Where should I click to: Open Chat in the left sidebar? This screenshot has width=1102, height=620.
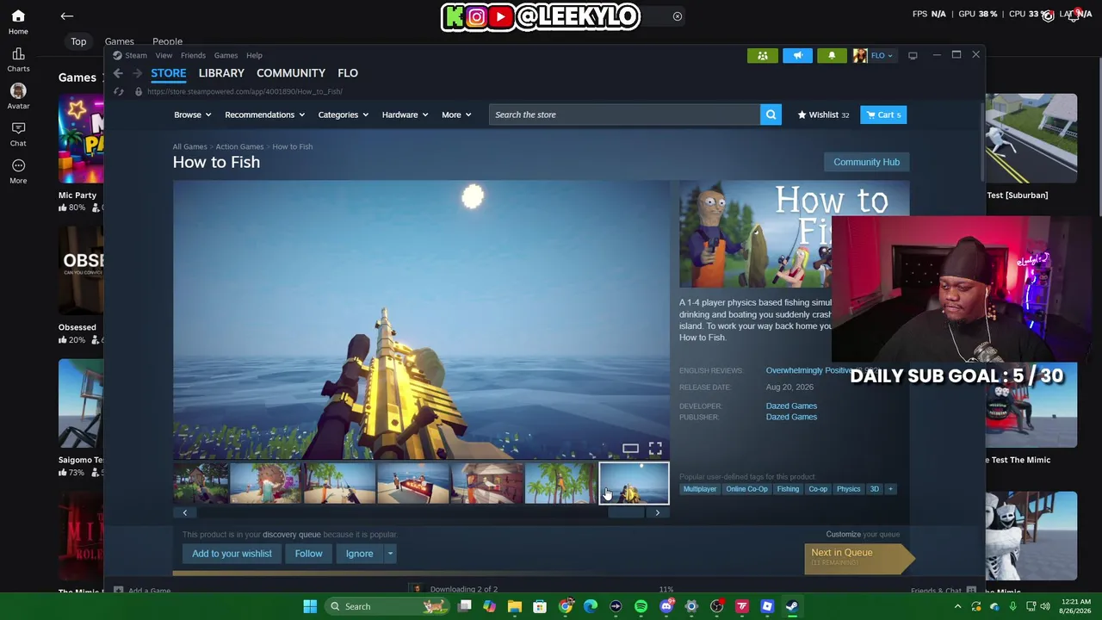click(18, 134)
